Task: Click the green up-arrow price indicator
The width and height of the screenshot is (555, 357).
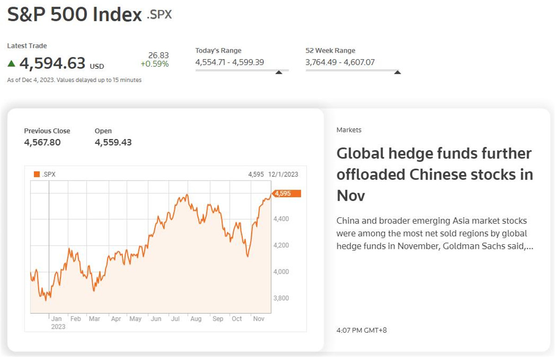Action: (11, 63)
